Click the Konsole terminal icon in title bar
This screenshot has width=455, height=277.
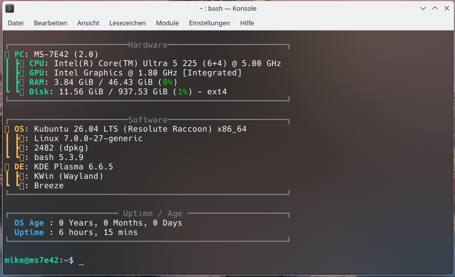[9, 9]
